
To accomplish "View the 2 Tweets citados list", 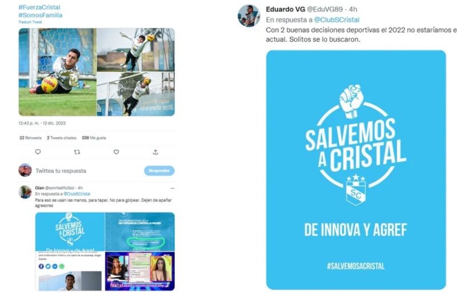I will pos(62,138).
